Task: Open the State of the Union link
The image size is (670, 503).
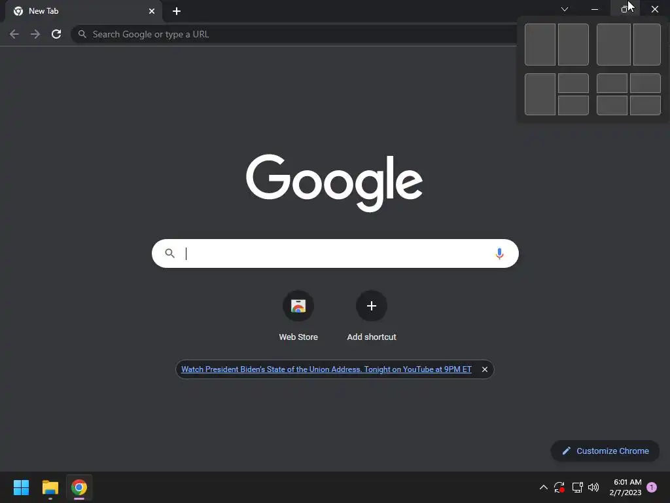Action: (326, 369)
